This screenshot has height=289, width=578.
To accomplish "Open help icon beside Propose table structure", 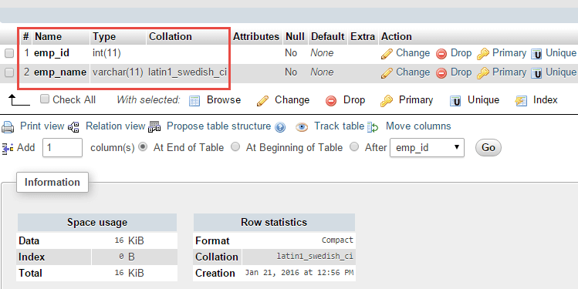I will coord(280,127).
